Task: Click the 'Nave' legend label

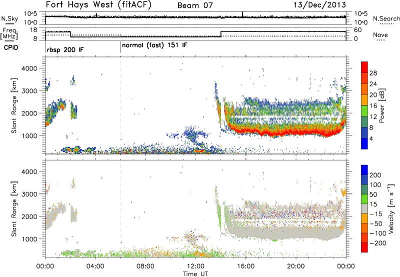Action: [380, 35]
